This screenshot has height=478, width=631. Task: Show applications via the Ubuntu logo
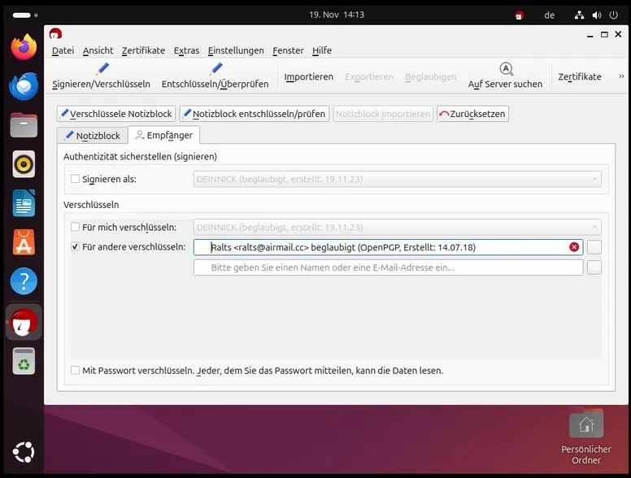tap(24, 452)
